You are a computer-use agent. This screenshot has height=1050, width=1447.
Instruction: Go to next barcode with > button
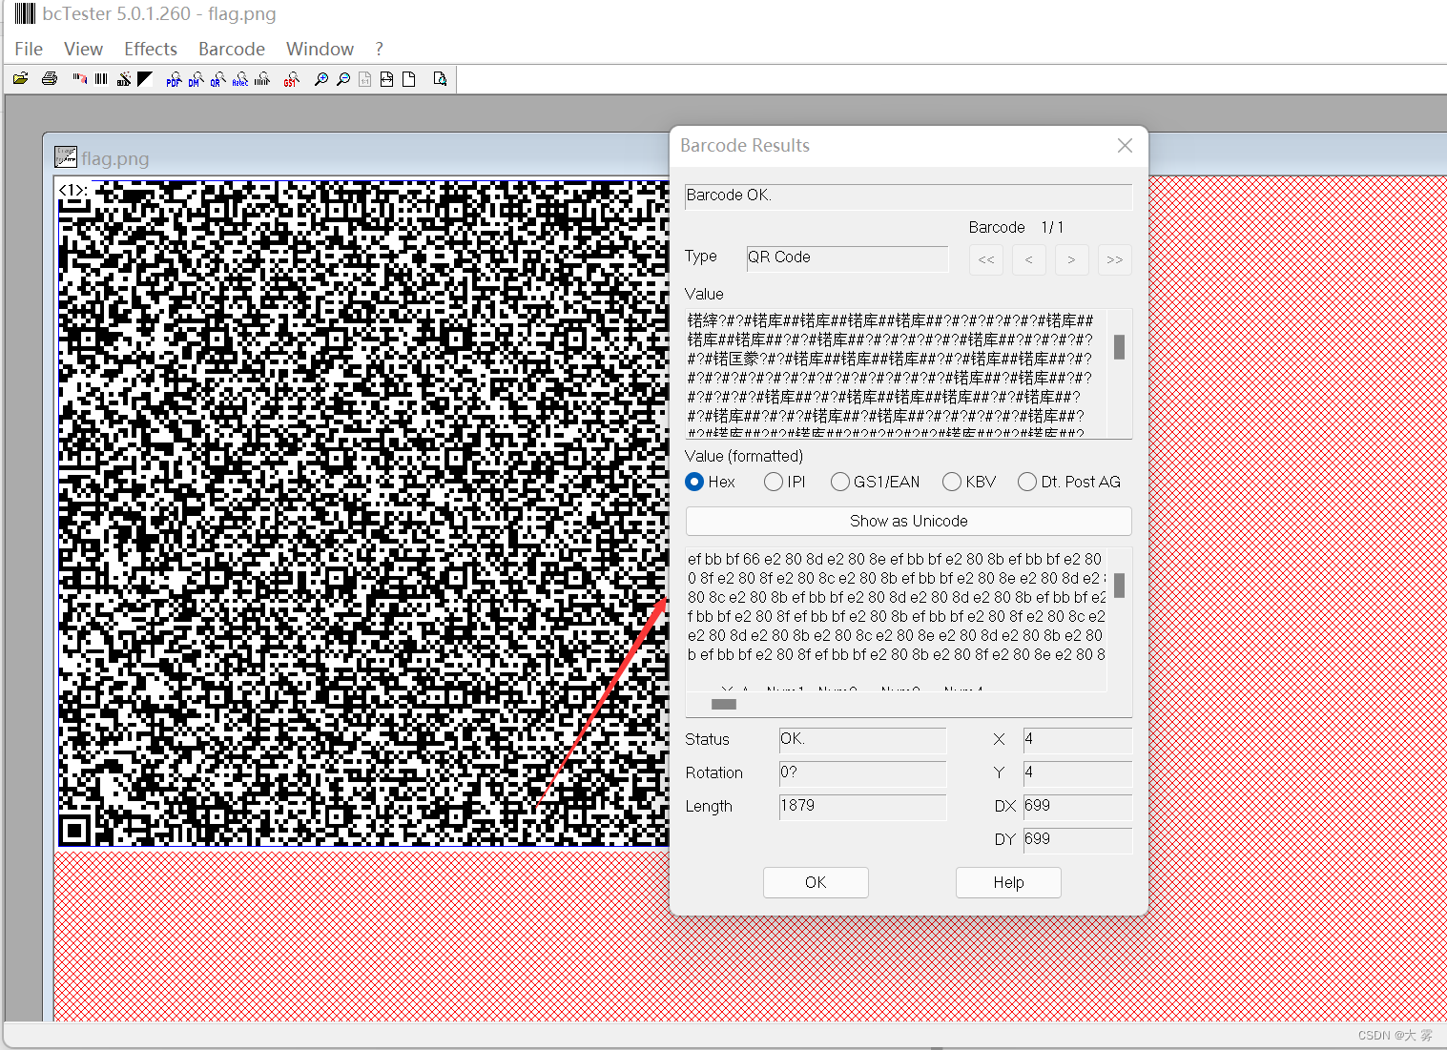tap(1072, 259)
